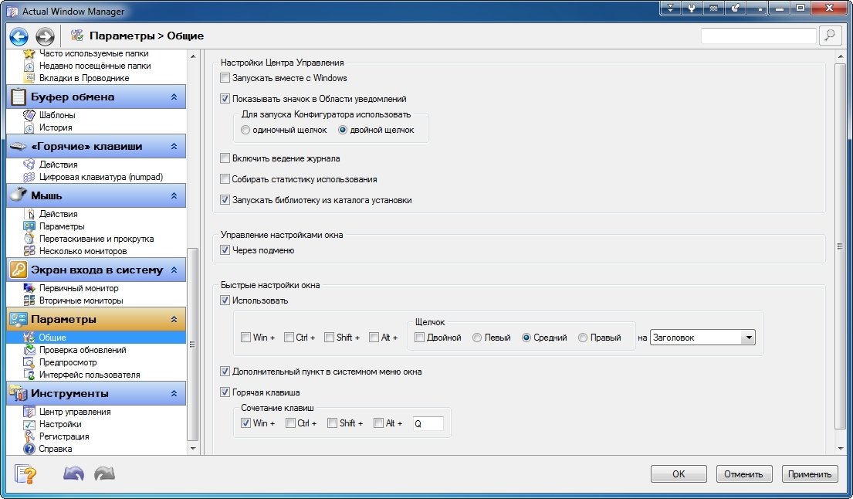This screenshot has width=853, height=499.
Task: Open Интерфейс пользователя settings page
Action: (89, 375)
